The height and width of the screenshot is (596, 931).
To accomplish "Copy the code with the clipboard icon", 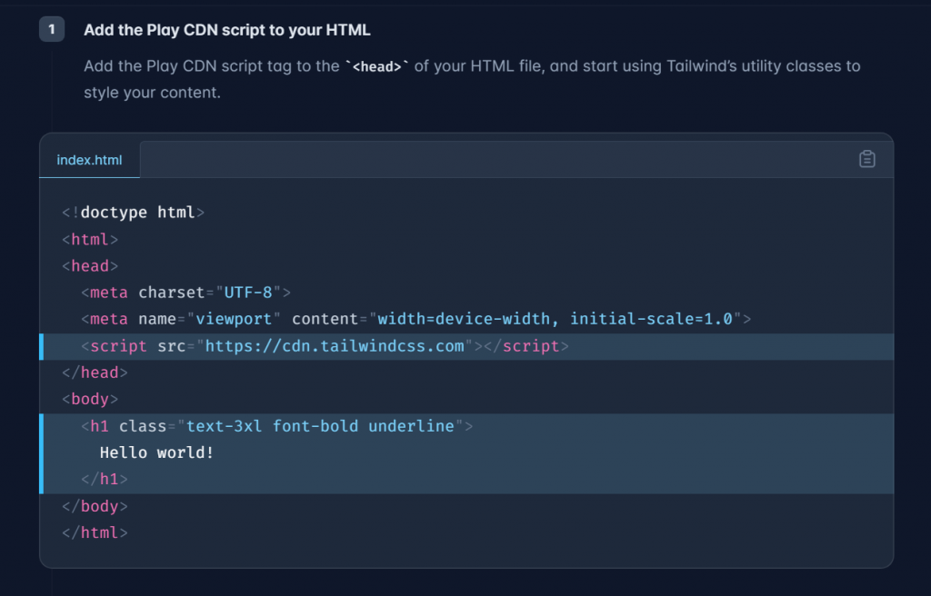I will pos(867,159).
